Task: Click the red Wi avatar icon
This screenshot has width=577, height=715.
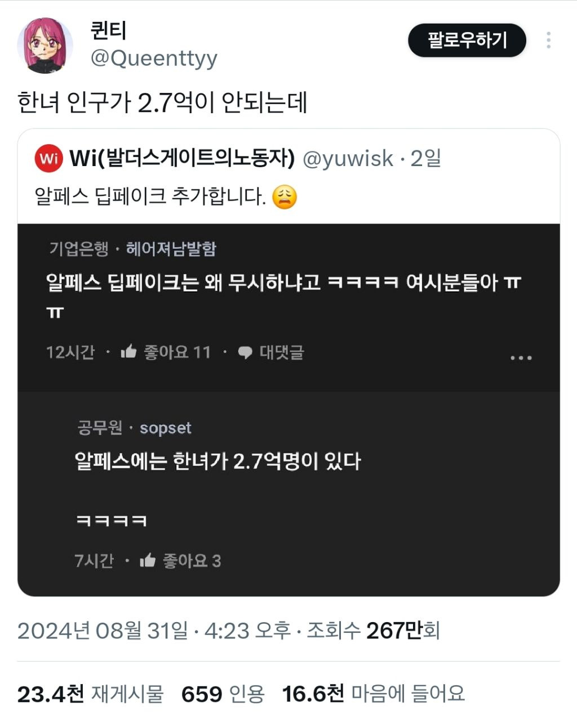Action: [x=48, y=158]
